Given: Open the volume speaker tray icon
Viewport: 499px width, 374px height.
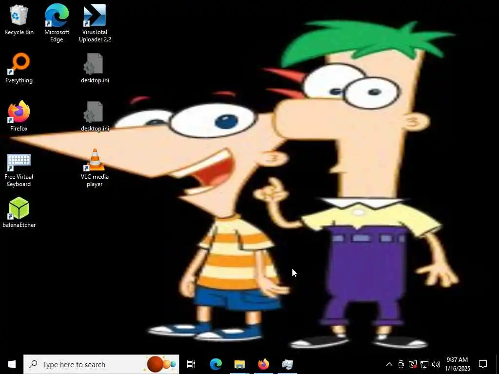Looking at the screenshot, I should [436, 364].
